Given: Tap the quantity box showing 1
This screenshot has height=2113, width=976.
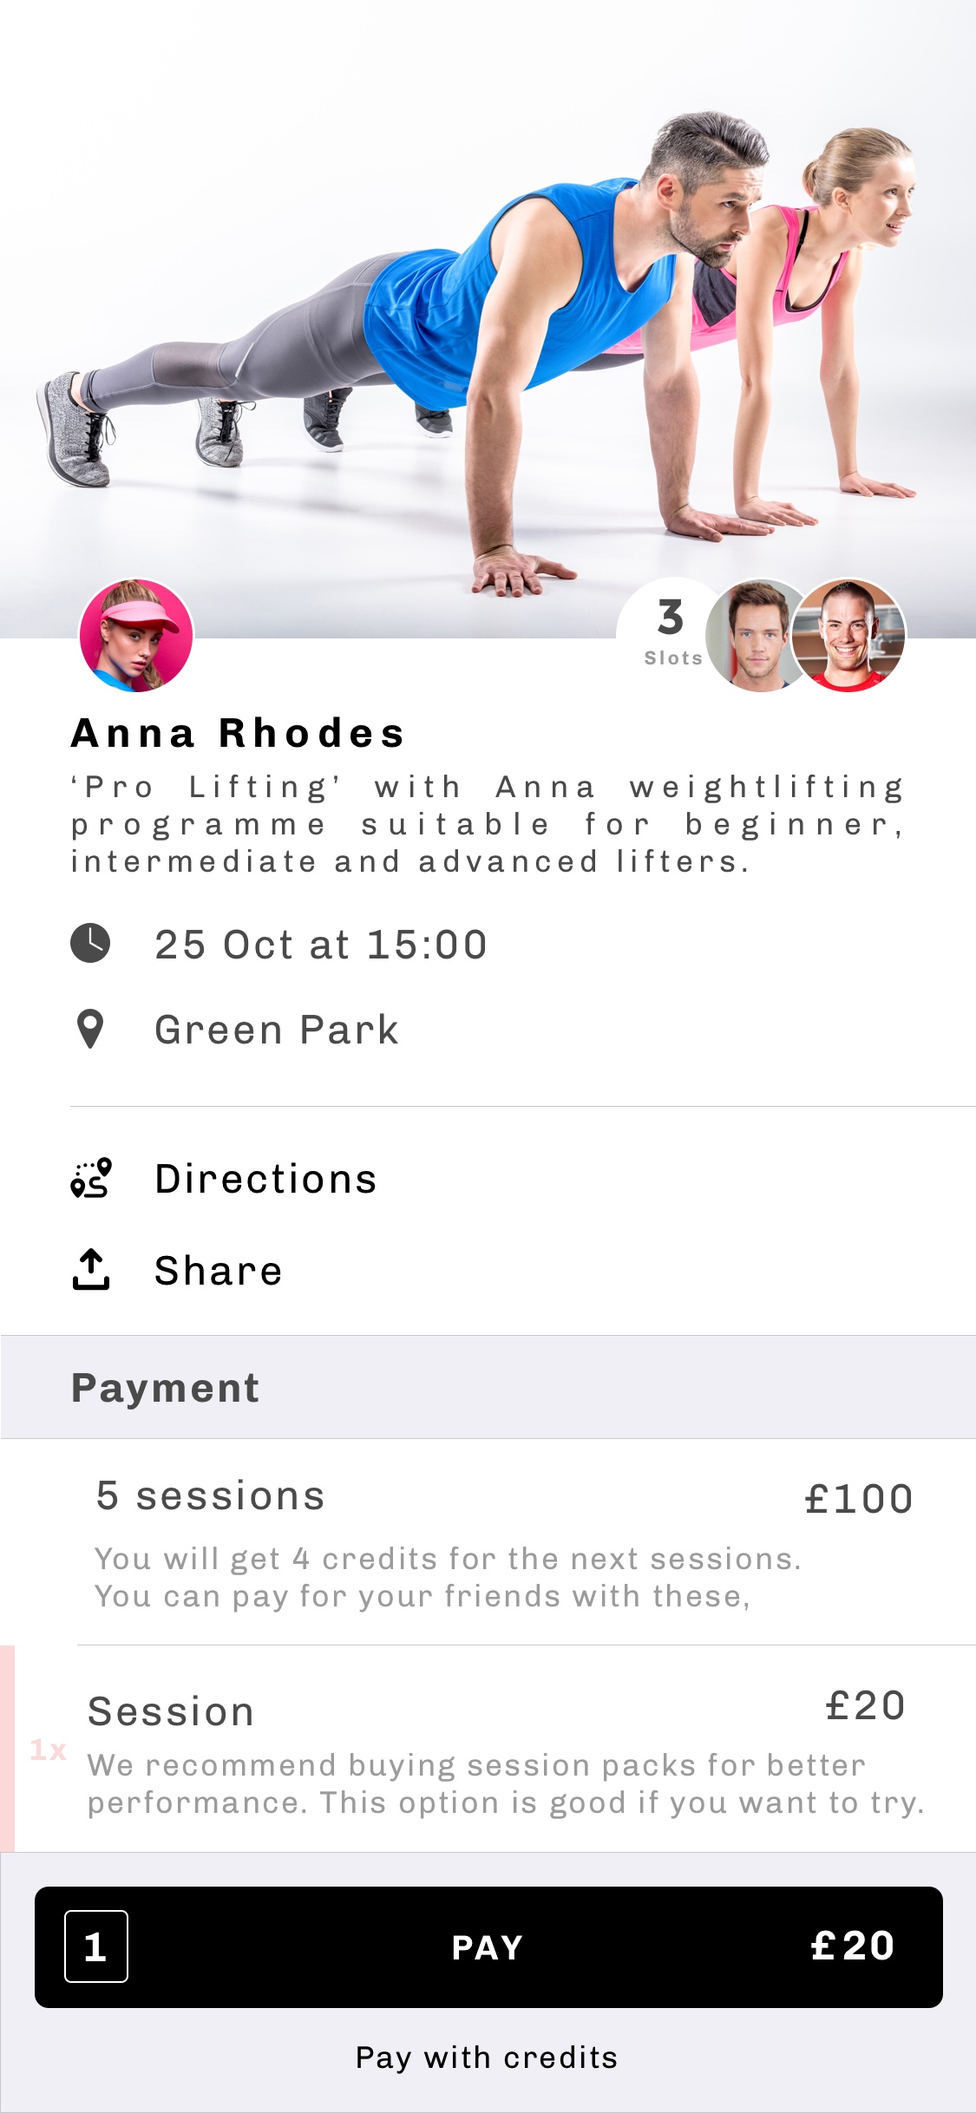Looking at the screenshot, I should (x=96, y=1946).
